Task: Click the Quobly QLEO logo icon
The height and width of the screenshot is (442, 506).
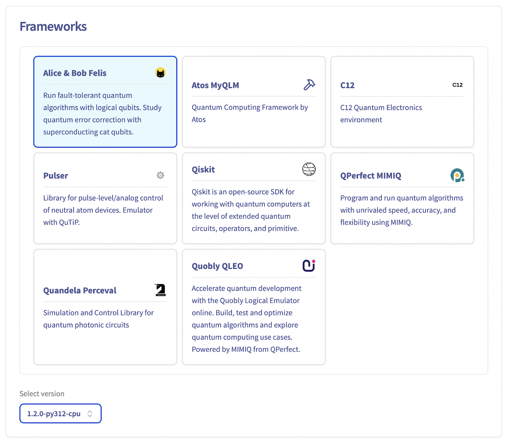Action: (308, 265)
